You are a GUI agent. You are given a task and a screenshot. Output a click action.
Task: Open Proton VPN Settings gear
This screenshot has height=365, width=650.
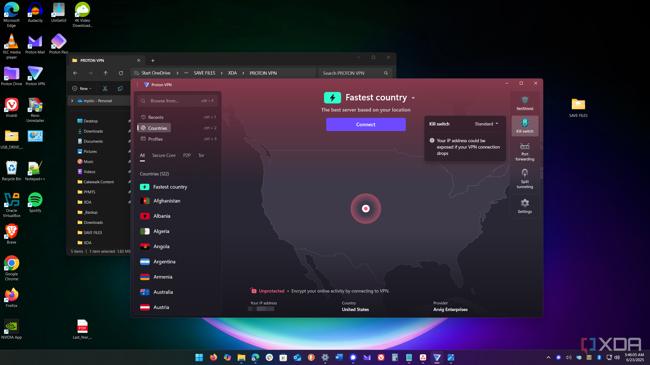525,206
